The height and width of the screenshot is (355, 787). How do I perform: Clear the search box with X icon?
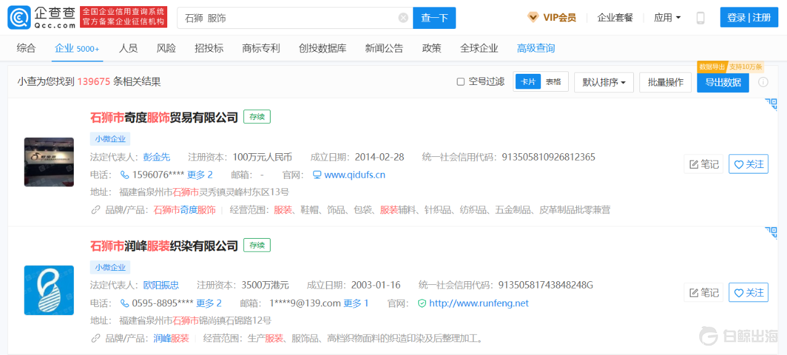click(x=403, y=18)
